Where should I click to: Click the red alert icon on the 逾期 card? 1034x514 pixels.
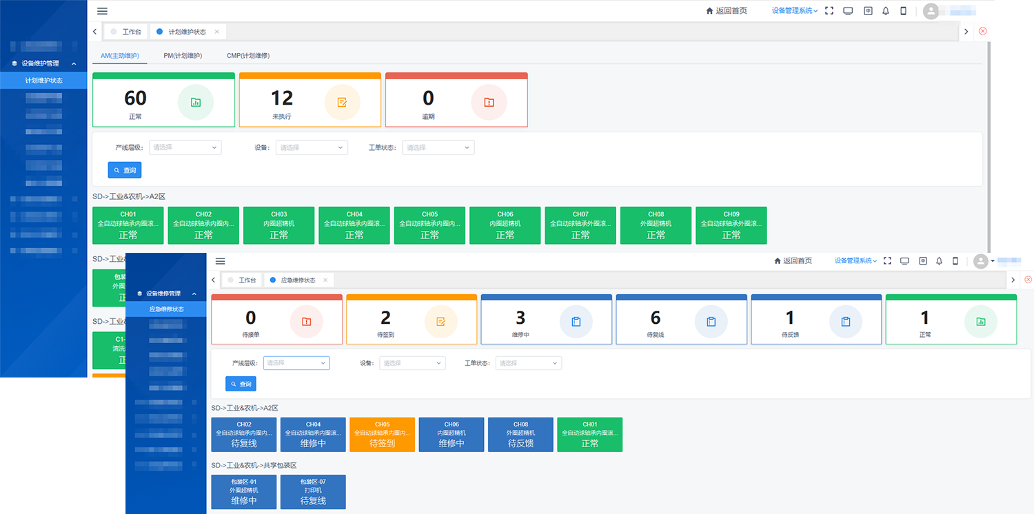point(489,103)
